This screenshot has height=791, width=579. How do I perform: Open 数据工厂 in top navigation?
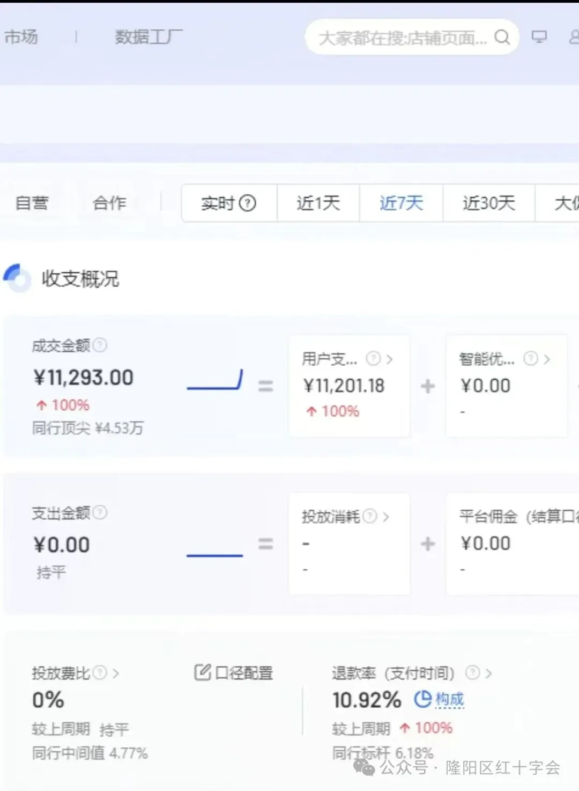149,37
